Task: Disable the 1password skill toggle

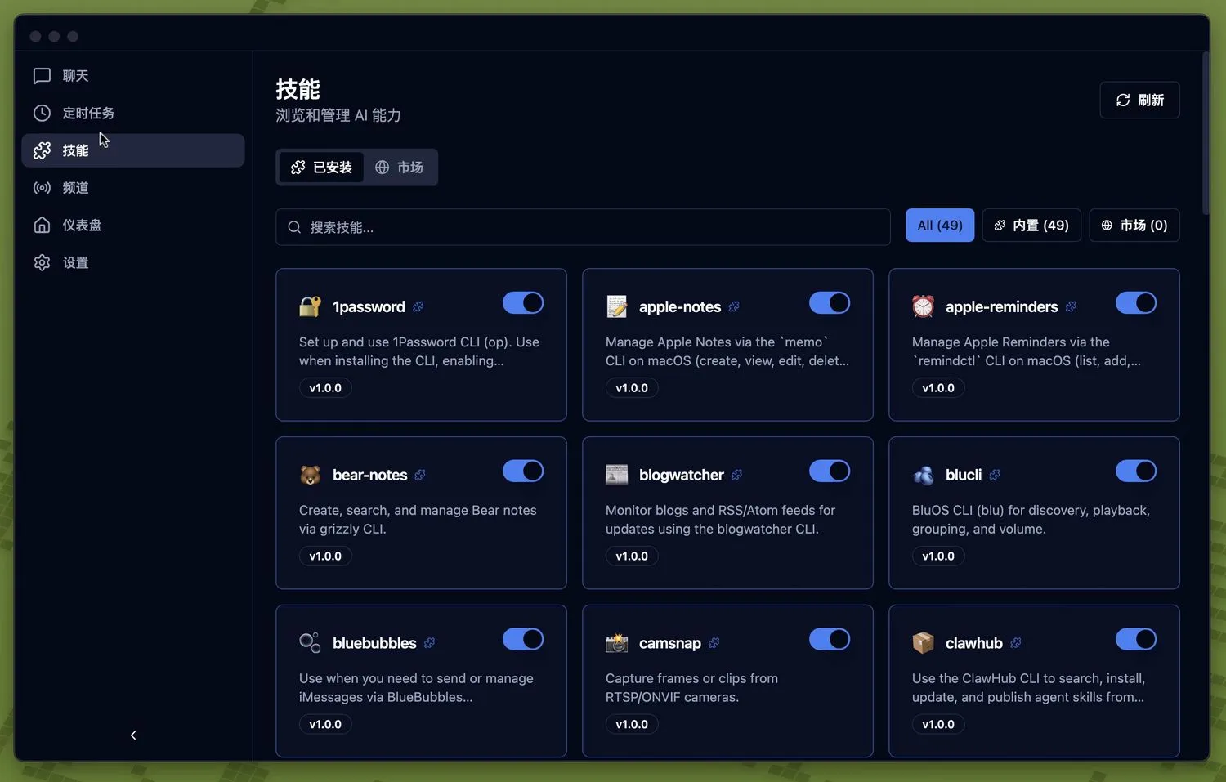Action: [523, 303]
